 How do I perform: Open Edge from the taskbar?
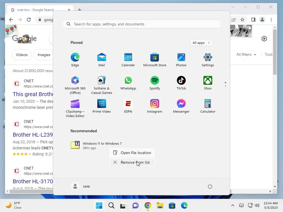[x=184, y=205]
